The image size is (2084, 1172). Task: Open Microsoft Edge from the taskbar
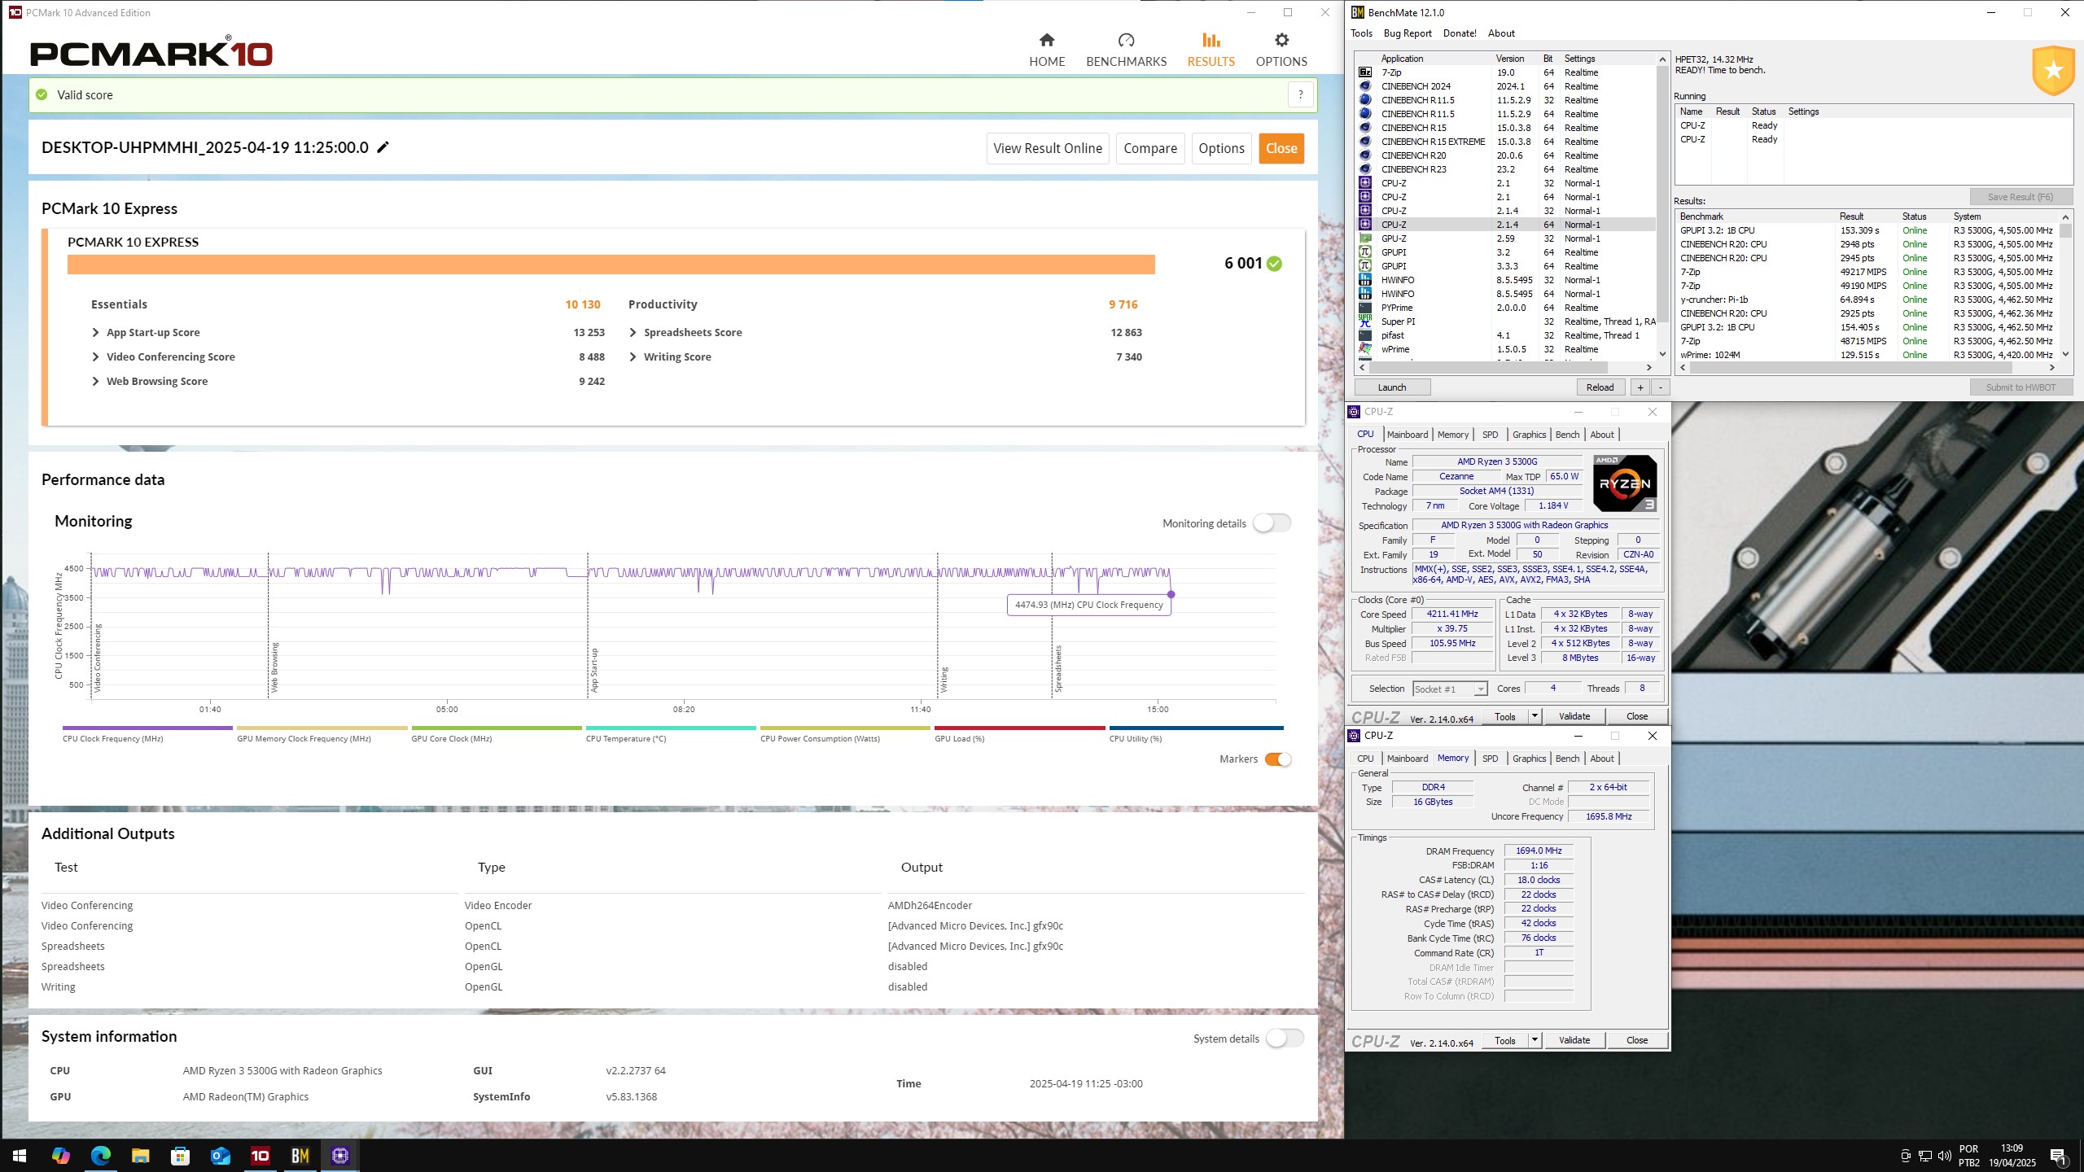tap(100, 1155)
